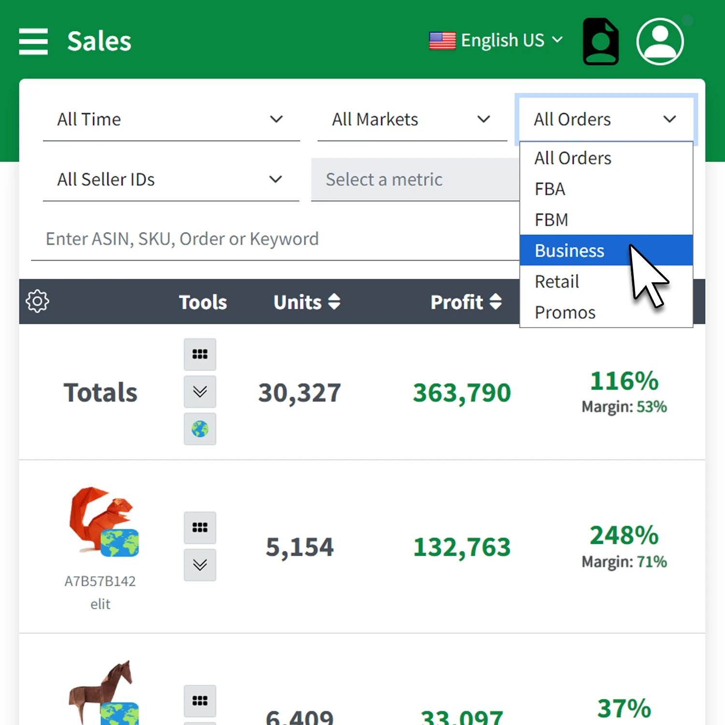Click the Margin: 71% text
This screenshot has height=725, width=725.
(x=624, y=562)
